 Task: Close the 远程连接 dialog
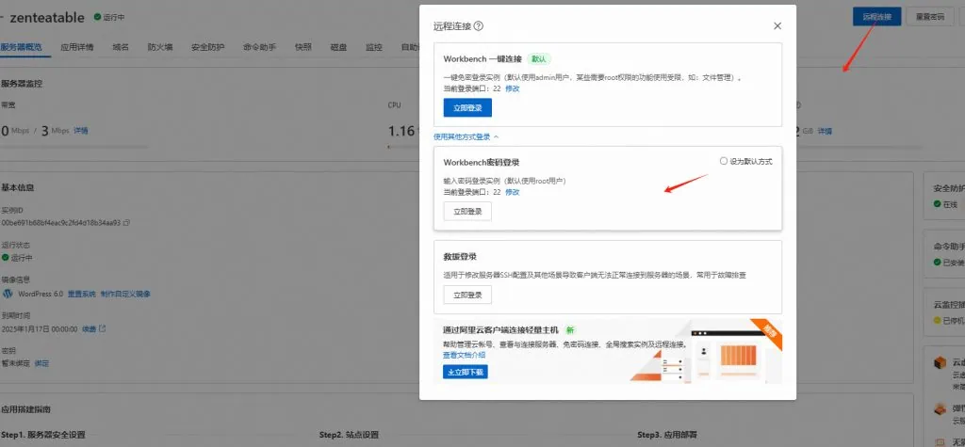777,25
